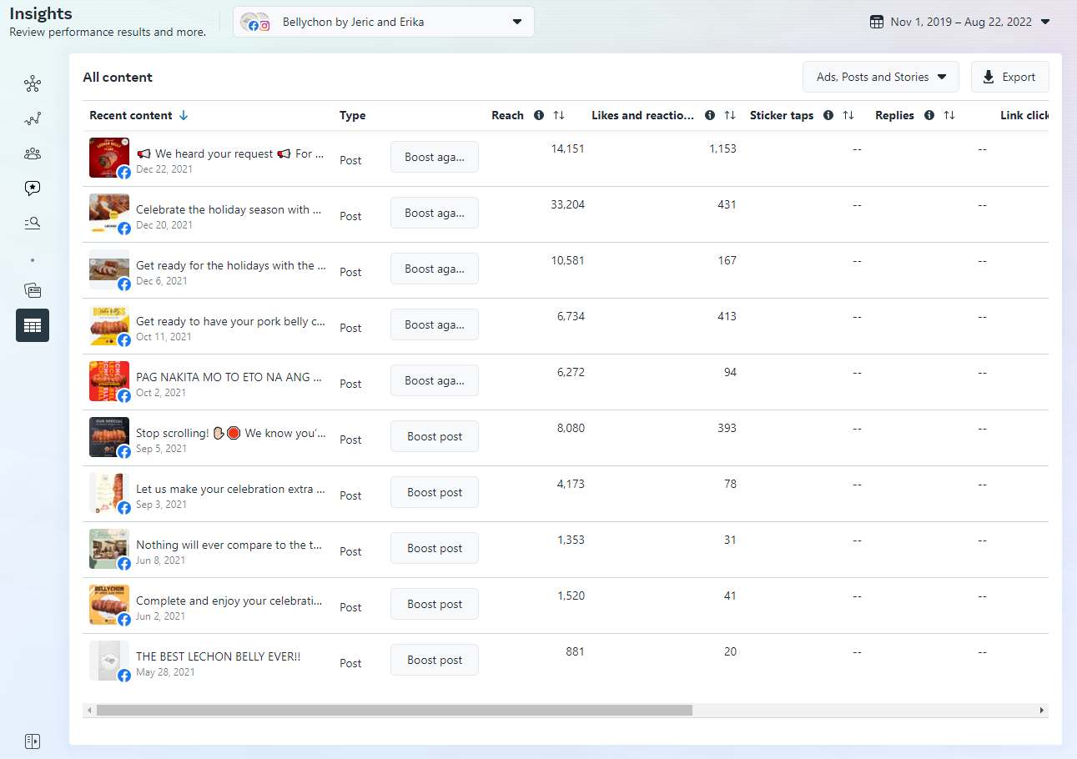
Task: Expand the Ads, Posts and Stories filter
Action: tap(881, 77)
